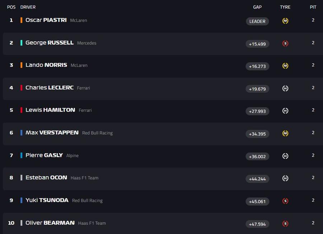Select the LEADER gap badge
Image resolution: width=323 pixels, height=234 pixels.
click(257, 21)
